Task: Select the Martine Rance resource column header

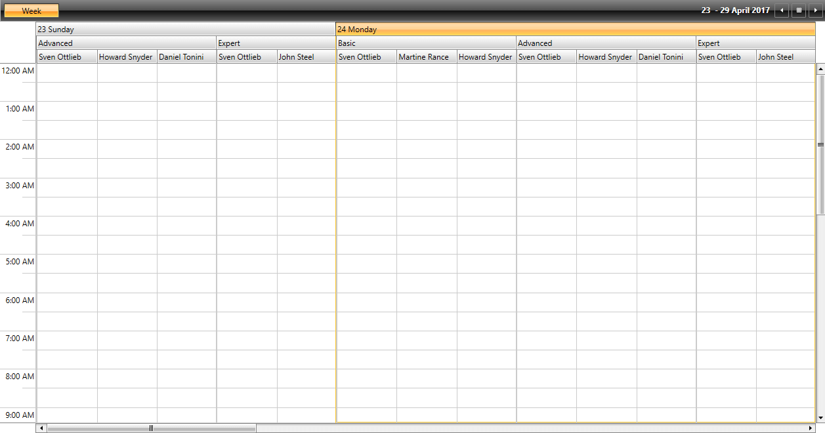Action: pos(425,56)
